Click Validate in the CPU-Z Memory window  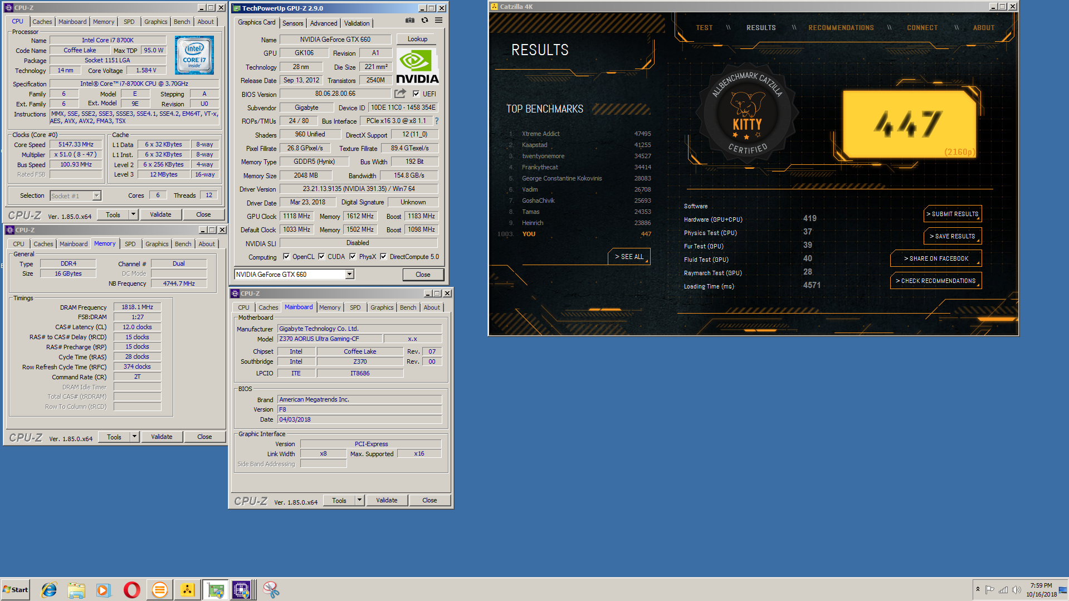tap(162, 437)
